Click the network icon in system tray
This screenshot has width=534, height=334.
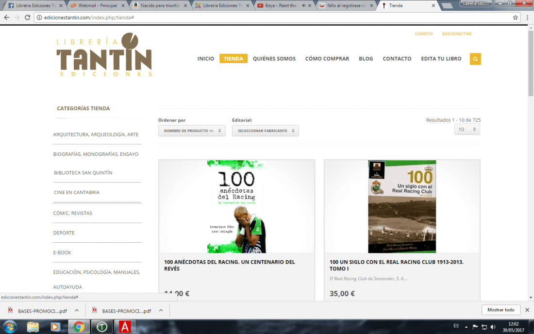[x=484, y=327]
